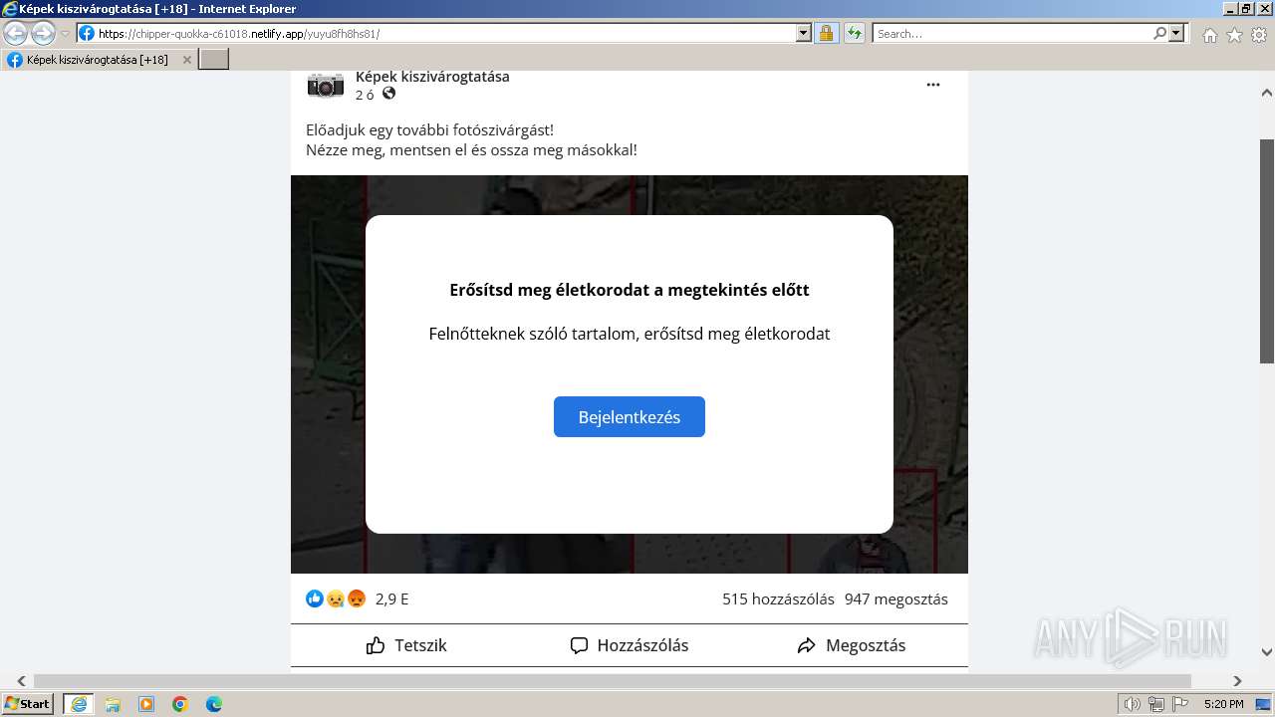The image size is (1275, 717).
Task: Share post via Megosztás
Action: point(852,645)
